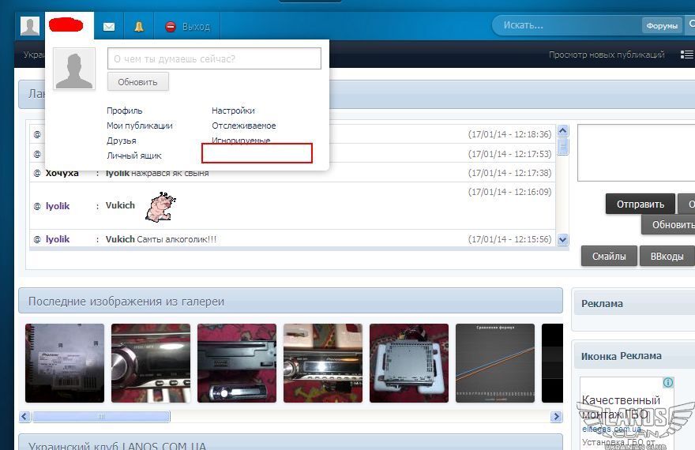695x450 pixels.
Task: Open the Форумы search scope dropdown
Action: tap(662, 25)
